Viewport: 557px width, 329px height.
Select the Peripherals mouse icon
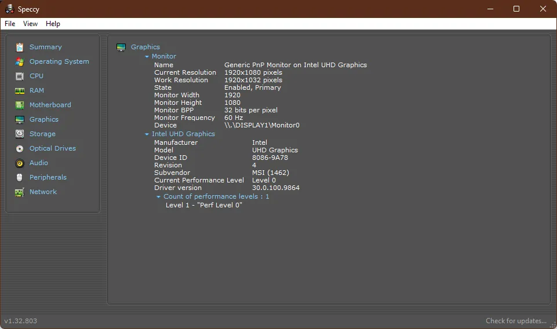point(20,178)
